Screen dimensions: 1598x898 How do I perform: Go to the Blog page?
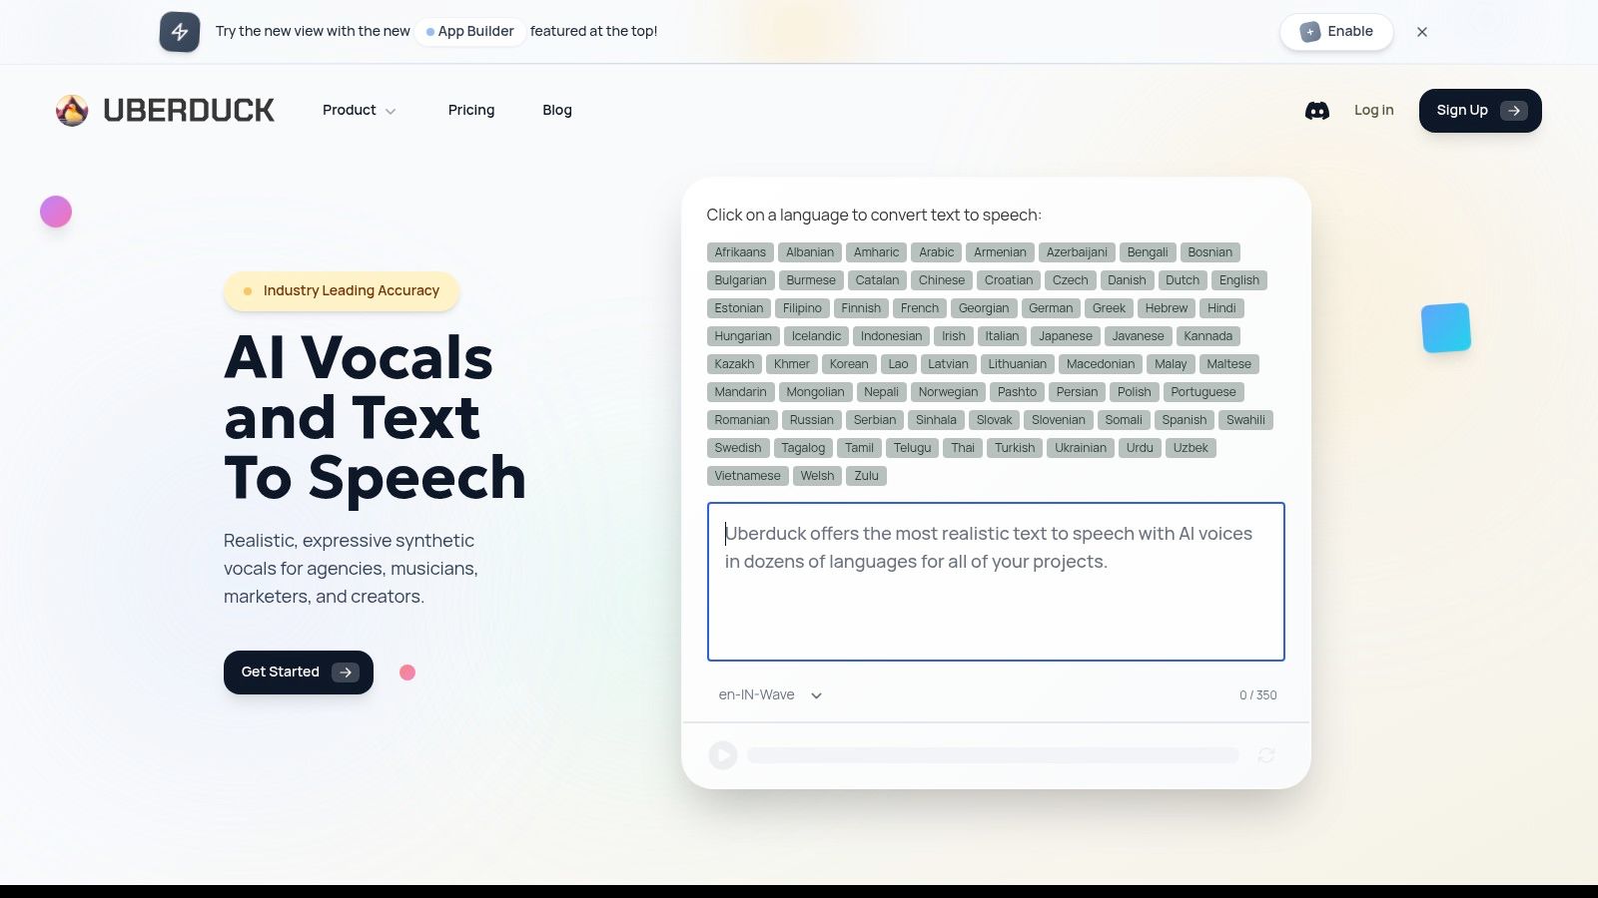coord(557,110)
